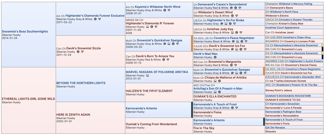Open Chrisdon's Distant Thunder link

coord(295,20)
